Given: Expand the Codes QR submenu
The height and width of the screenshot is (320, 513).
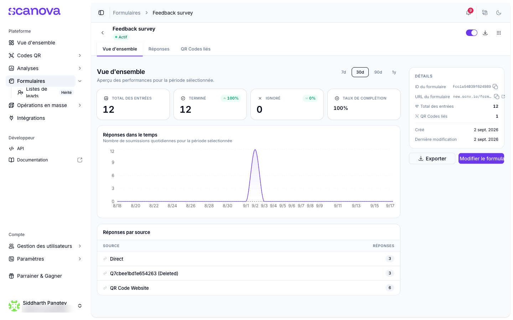Looking at the screenshot, I should (80, 55).
